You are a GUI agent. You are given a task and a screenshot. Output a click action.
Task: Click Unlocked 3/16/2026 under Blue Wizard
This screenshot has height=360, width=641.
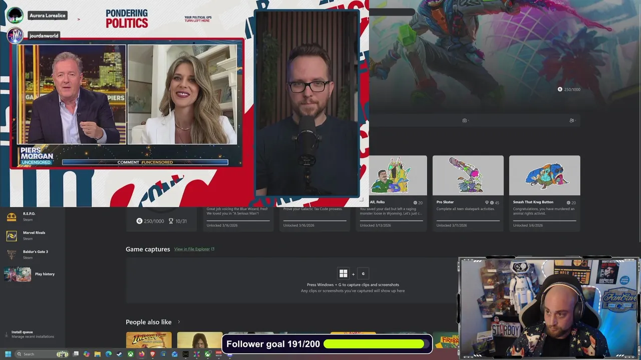222,225
